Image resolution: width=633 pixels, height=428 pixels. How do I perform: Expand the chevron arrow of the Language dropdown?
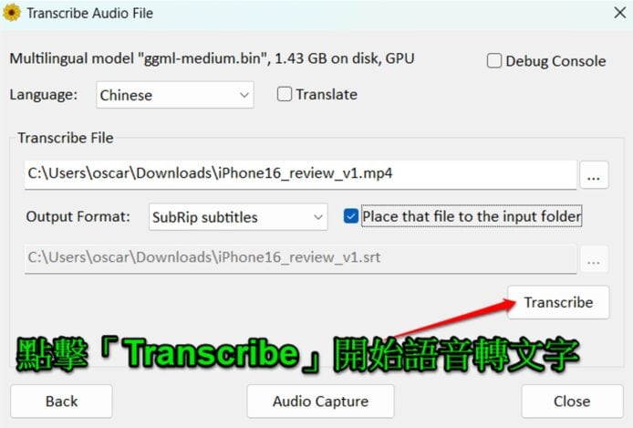click(x=244, y=95)
